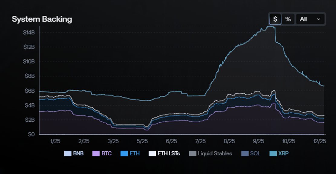The height and width of the screenshot is (174, 336).
Task: Select the SOL legend text label
Action: coord(256,153)
